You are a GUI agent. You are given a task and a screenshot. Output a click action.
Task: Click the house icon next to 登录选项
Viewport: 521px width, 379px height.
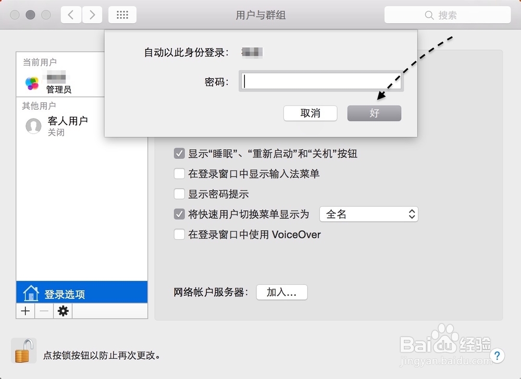coord(30,292)
